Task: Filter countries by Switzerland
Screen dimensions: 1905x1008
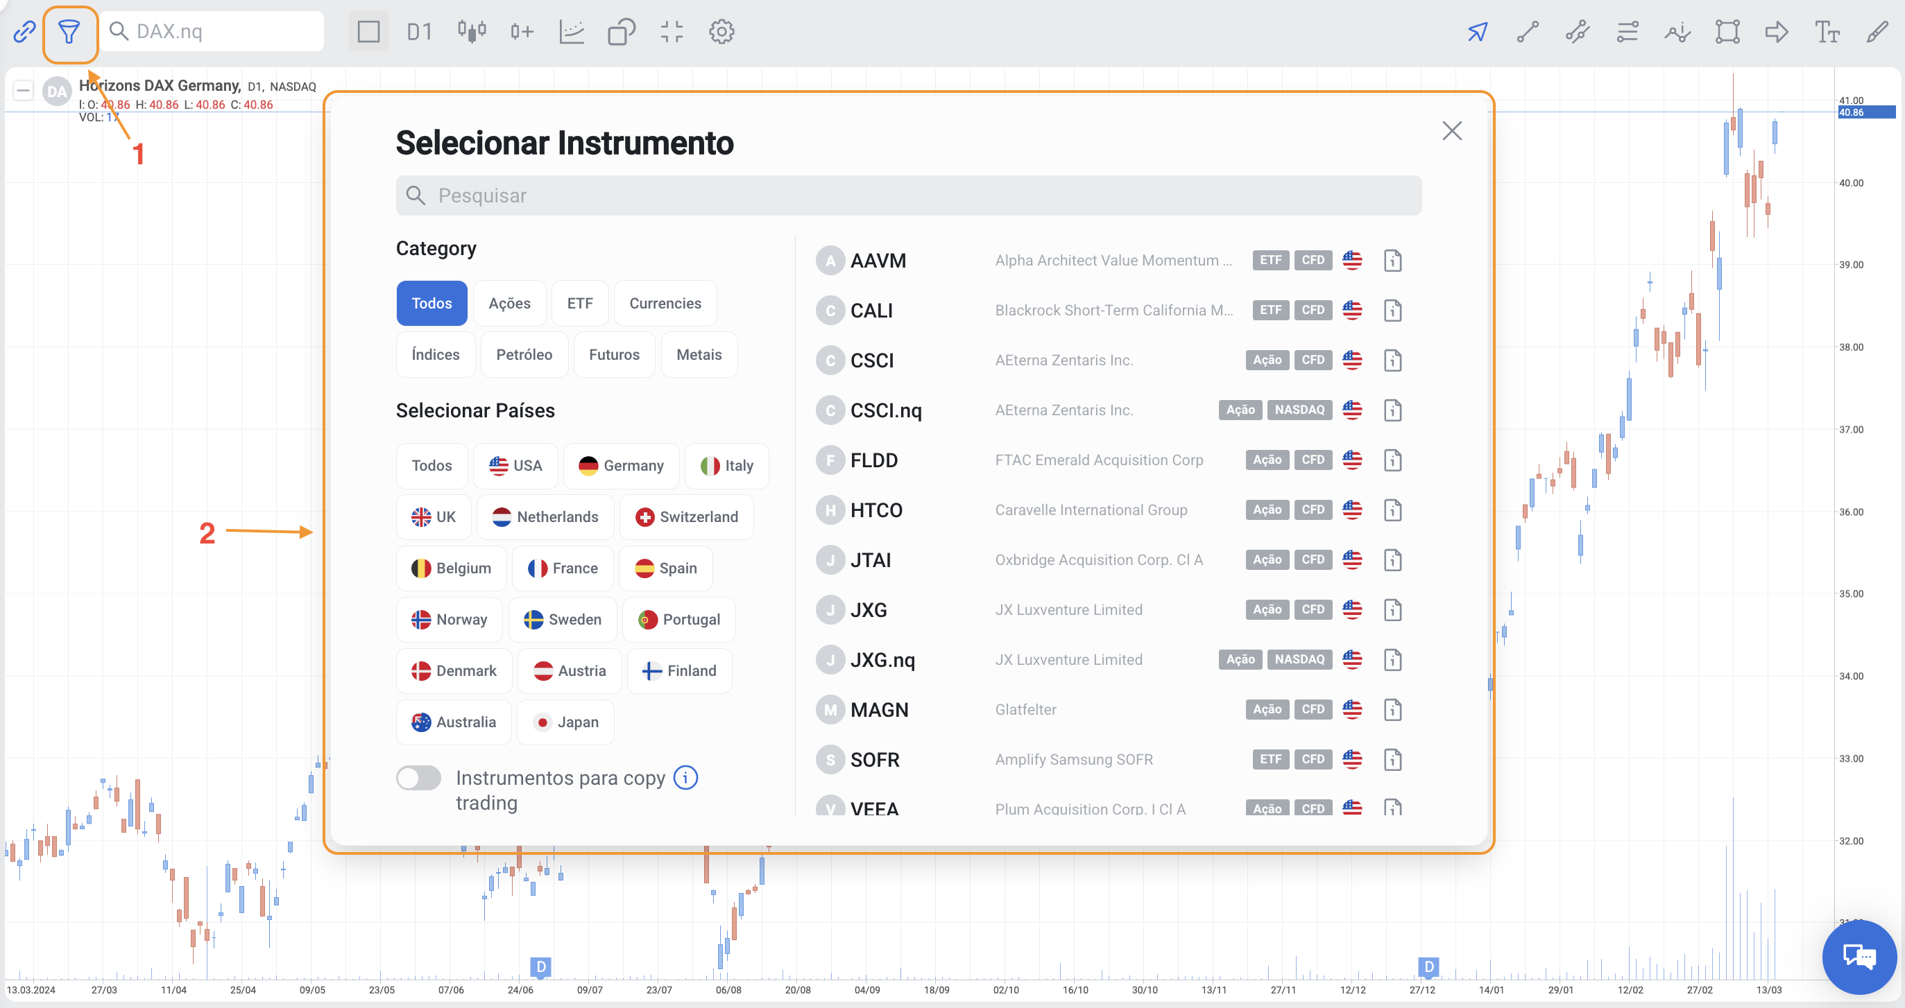Action: [x=685, y=516]
